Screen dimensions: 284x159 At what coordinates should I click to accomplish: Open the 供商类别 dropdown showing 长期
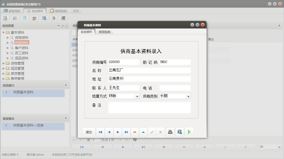[189, 96]
